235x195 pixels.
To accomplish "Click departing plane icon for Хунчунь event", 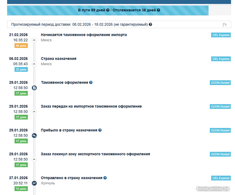I will [x=34, y=183].
